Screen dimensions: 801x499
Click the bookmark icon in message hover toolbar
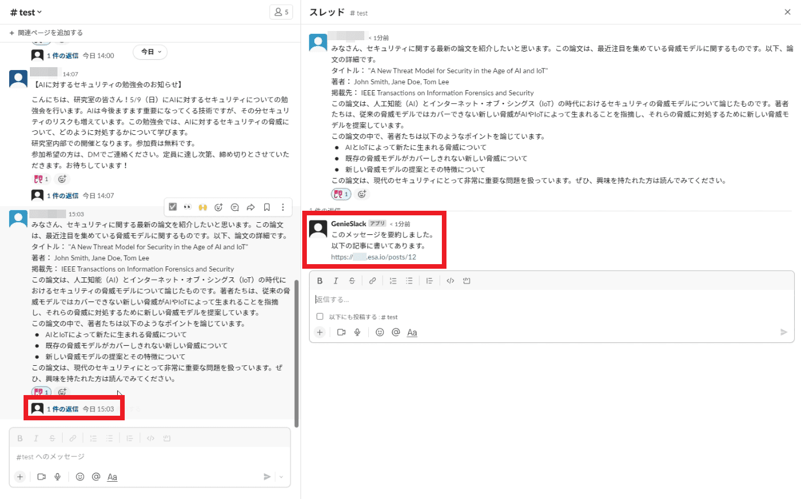[267, 207]
